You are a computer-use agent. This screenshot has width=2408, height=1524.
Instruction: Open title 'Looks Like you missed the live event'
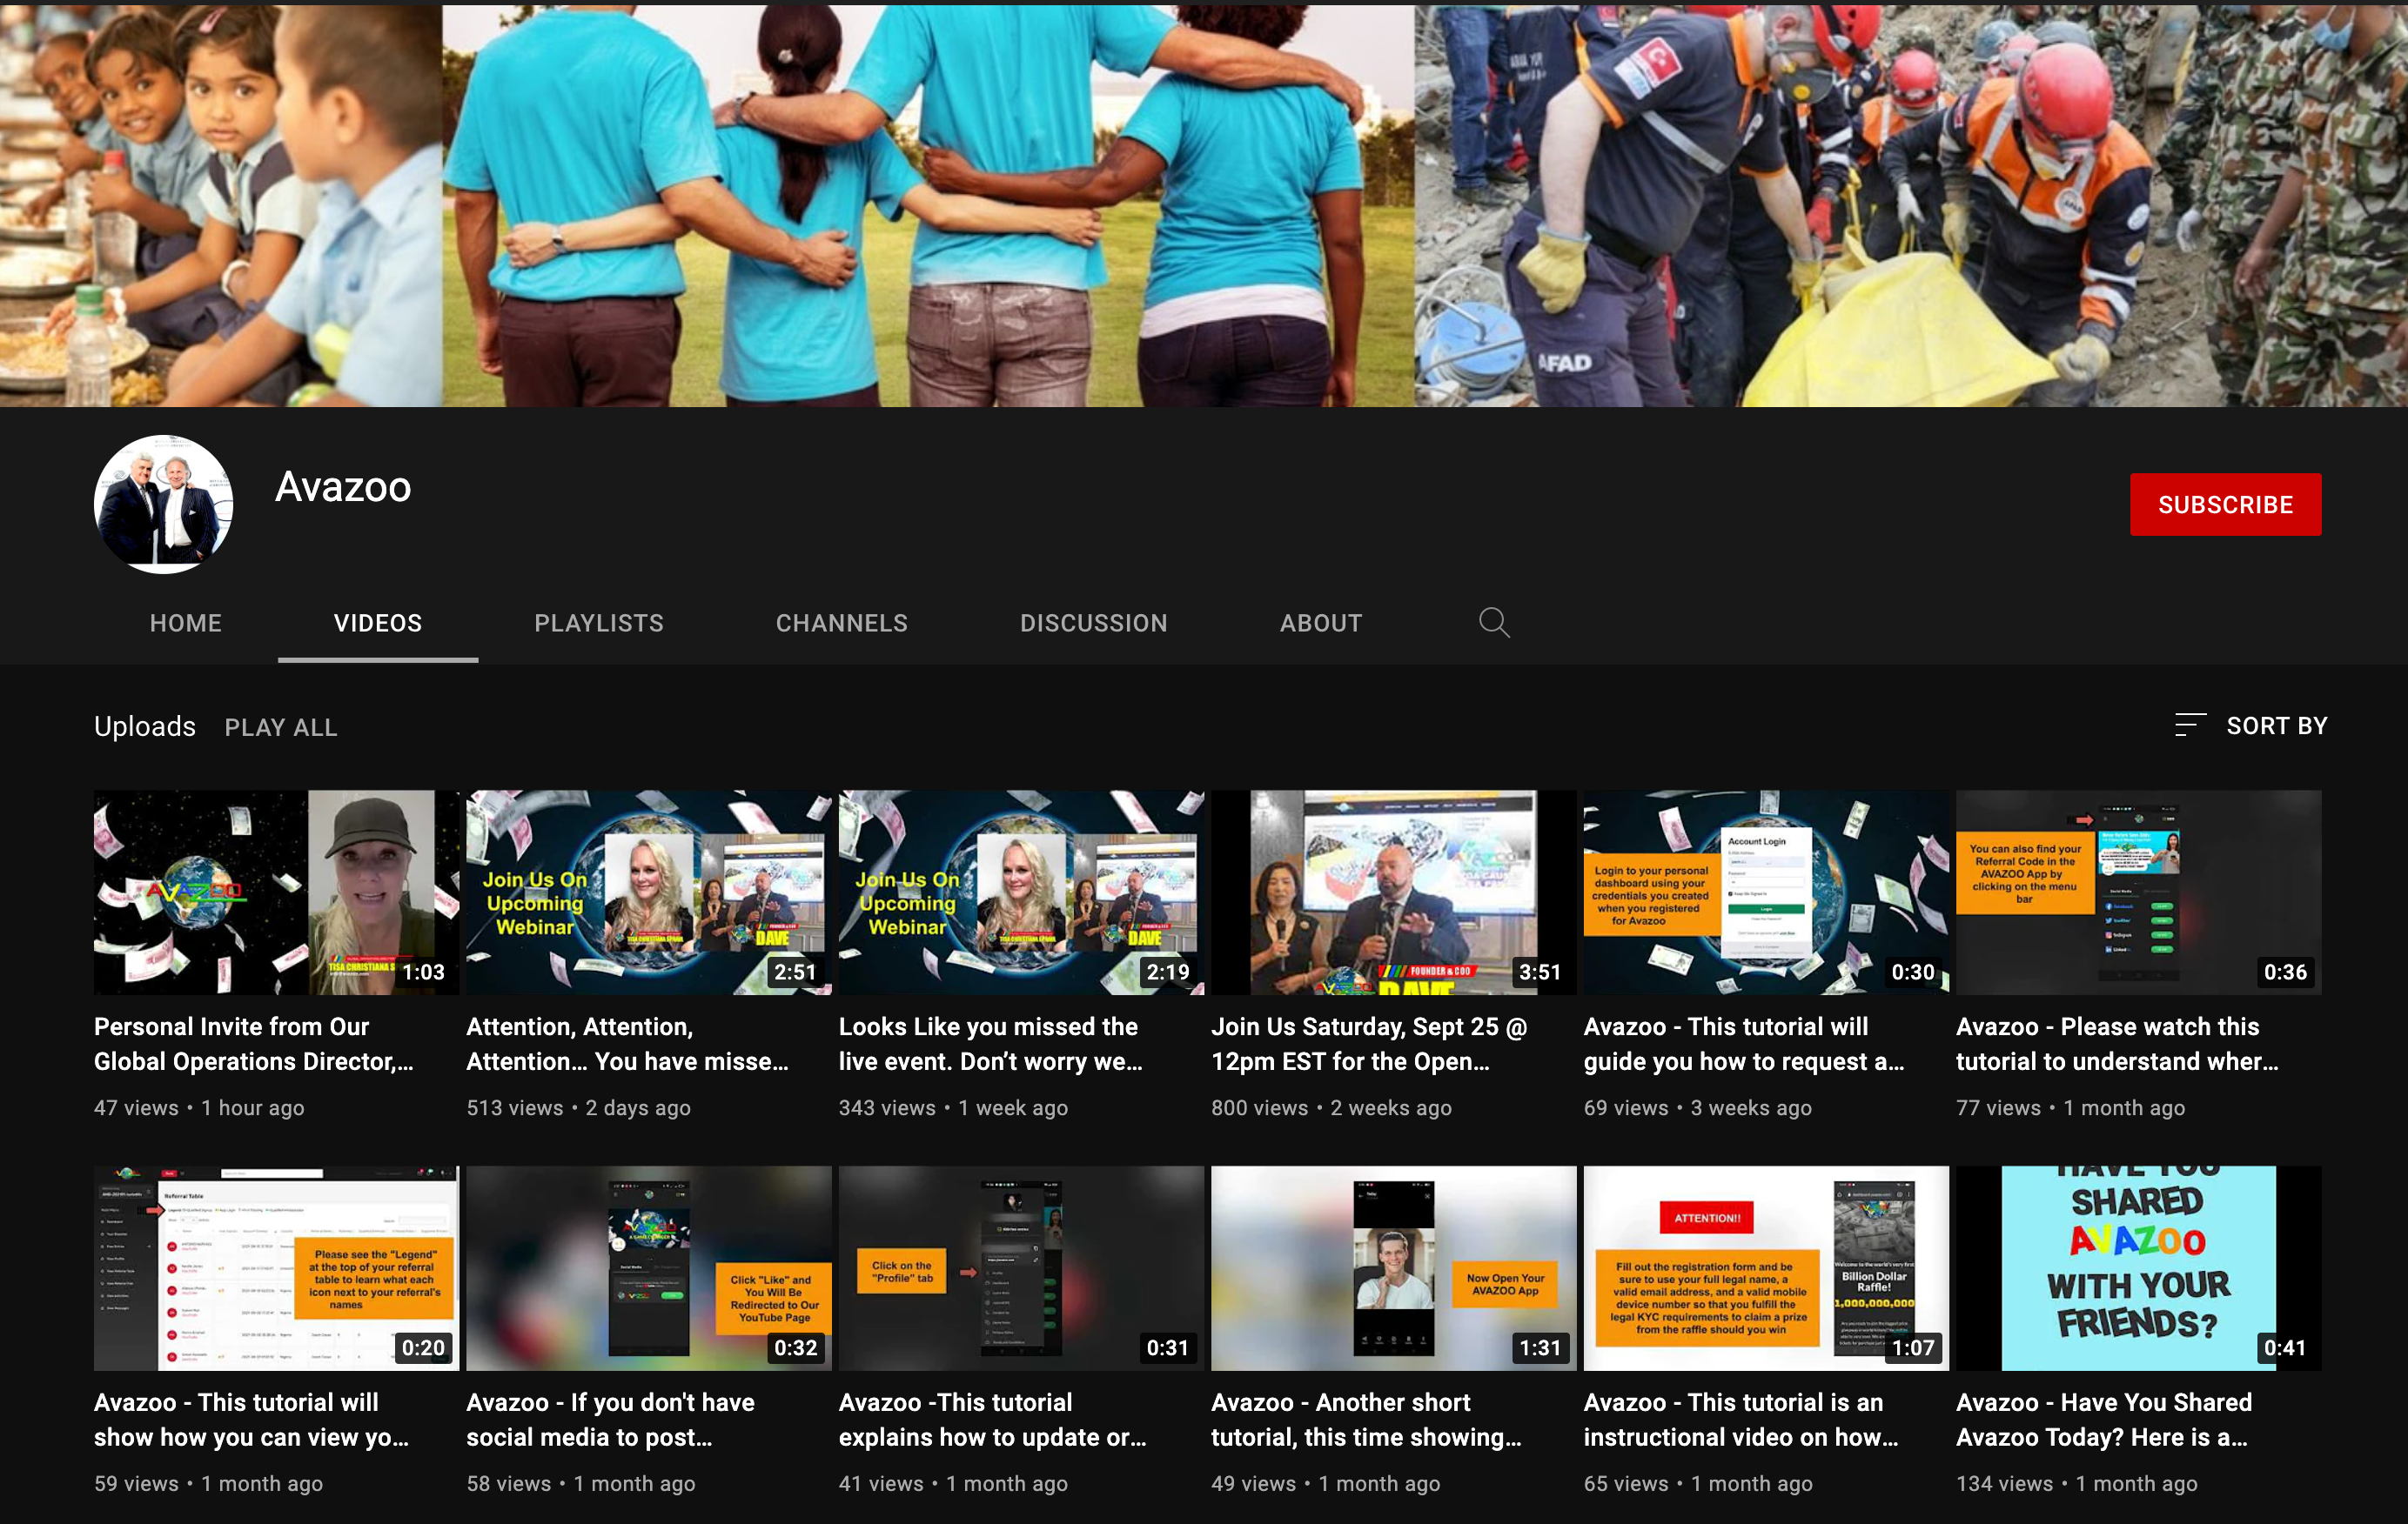(991, 1045)
